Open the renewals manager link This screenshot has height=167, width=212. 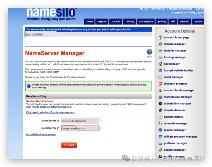pos(175,124)
